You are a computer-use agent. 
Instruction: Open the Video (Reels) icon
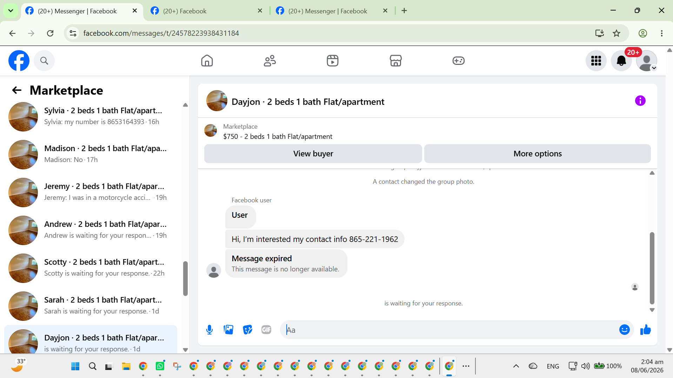point(333,61)
